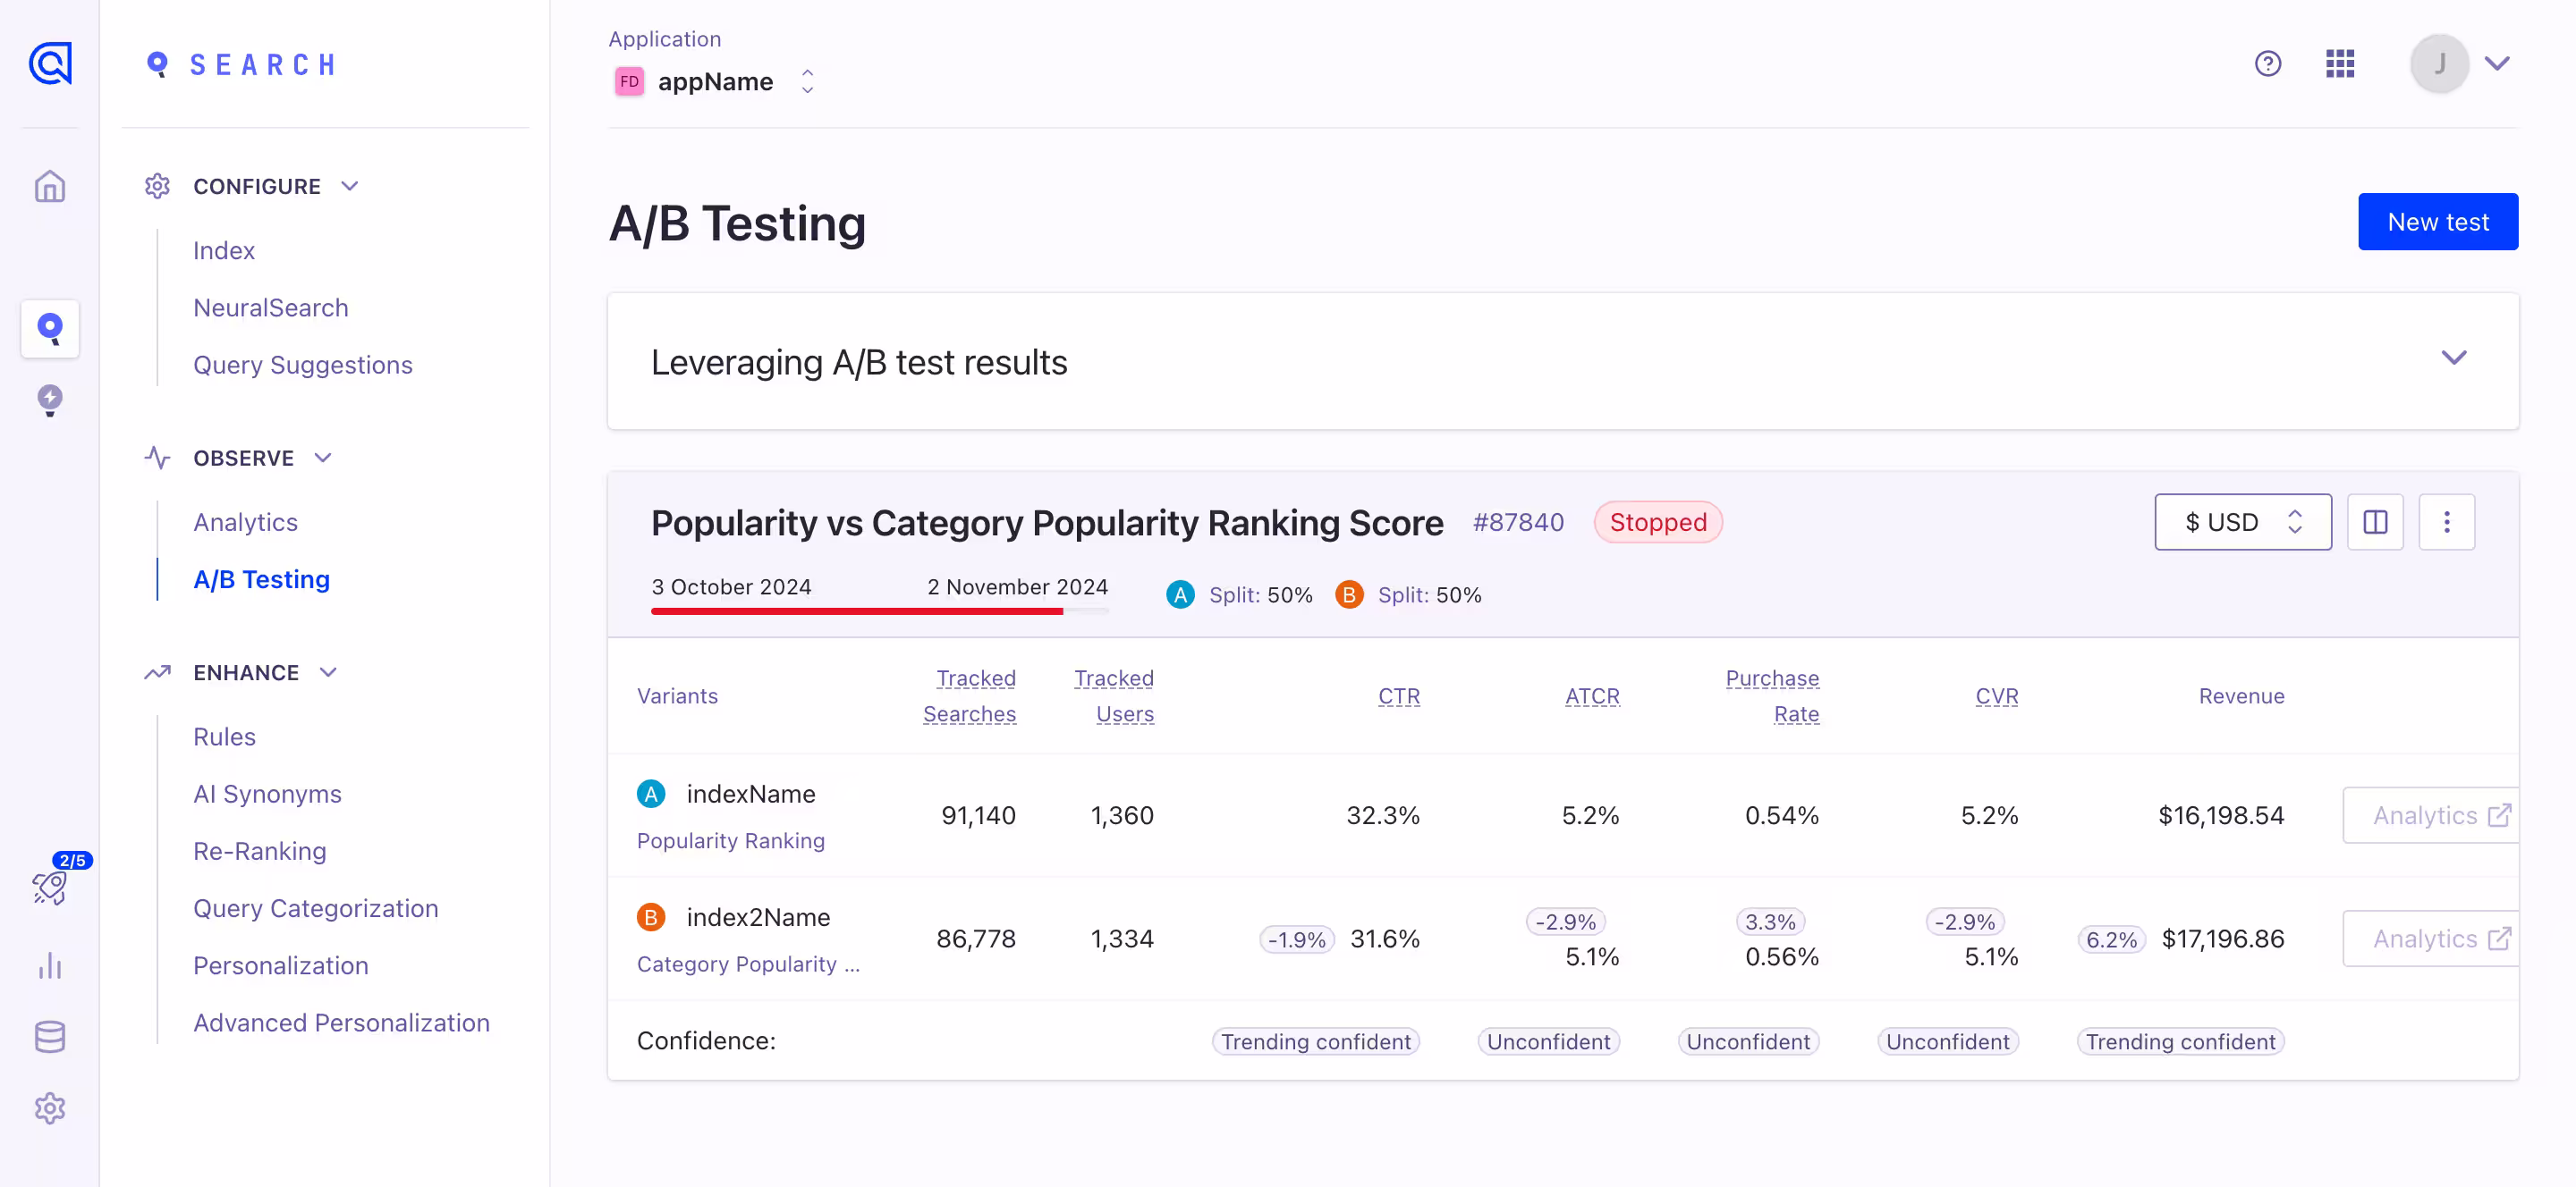Image resolution: width=2576 pixels, height=1187 pixels.
Task: Open Query Categorization menu item
Action: pyautogui.click(x=315, y=907)
